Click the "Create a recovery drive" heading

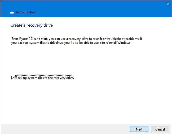pyautogui.click(x=31, y=25)
